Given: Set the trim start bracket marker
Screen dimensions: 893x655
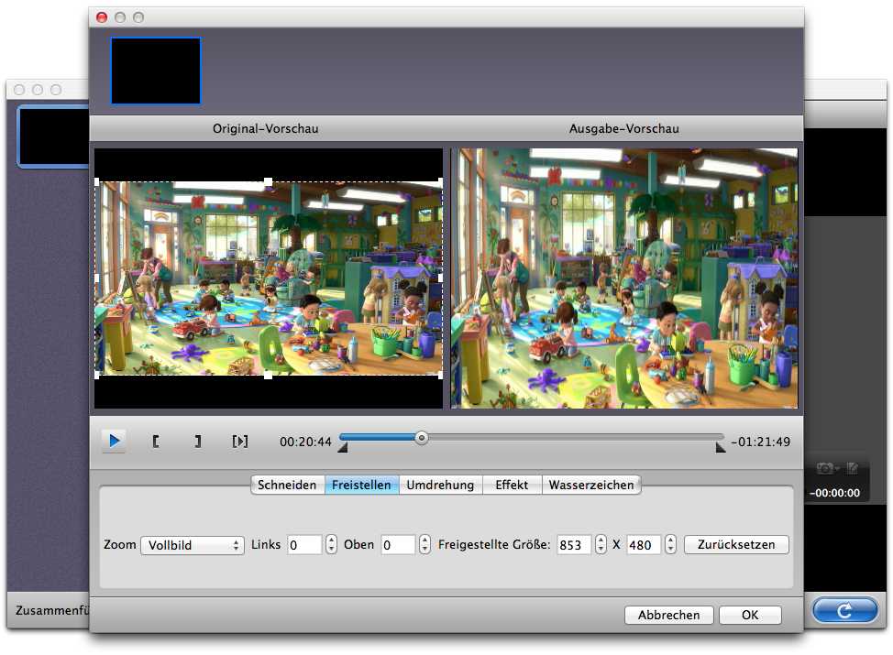Looking at the screenshot, I should (156, 442).
